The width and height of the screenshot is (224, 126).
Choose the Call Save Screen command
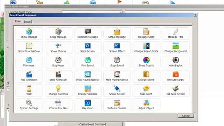click(176, 91)
